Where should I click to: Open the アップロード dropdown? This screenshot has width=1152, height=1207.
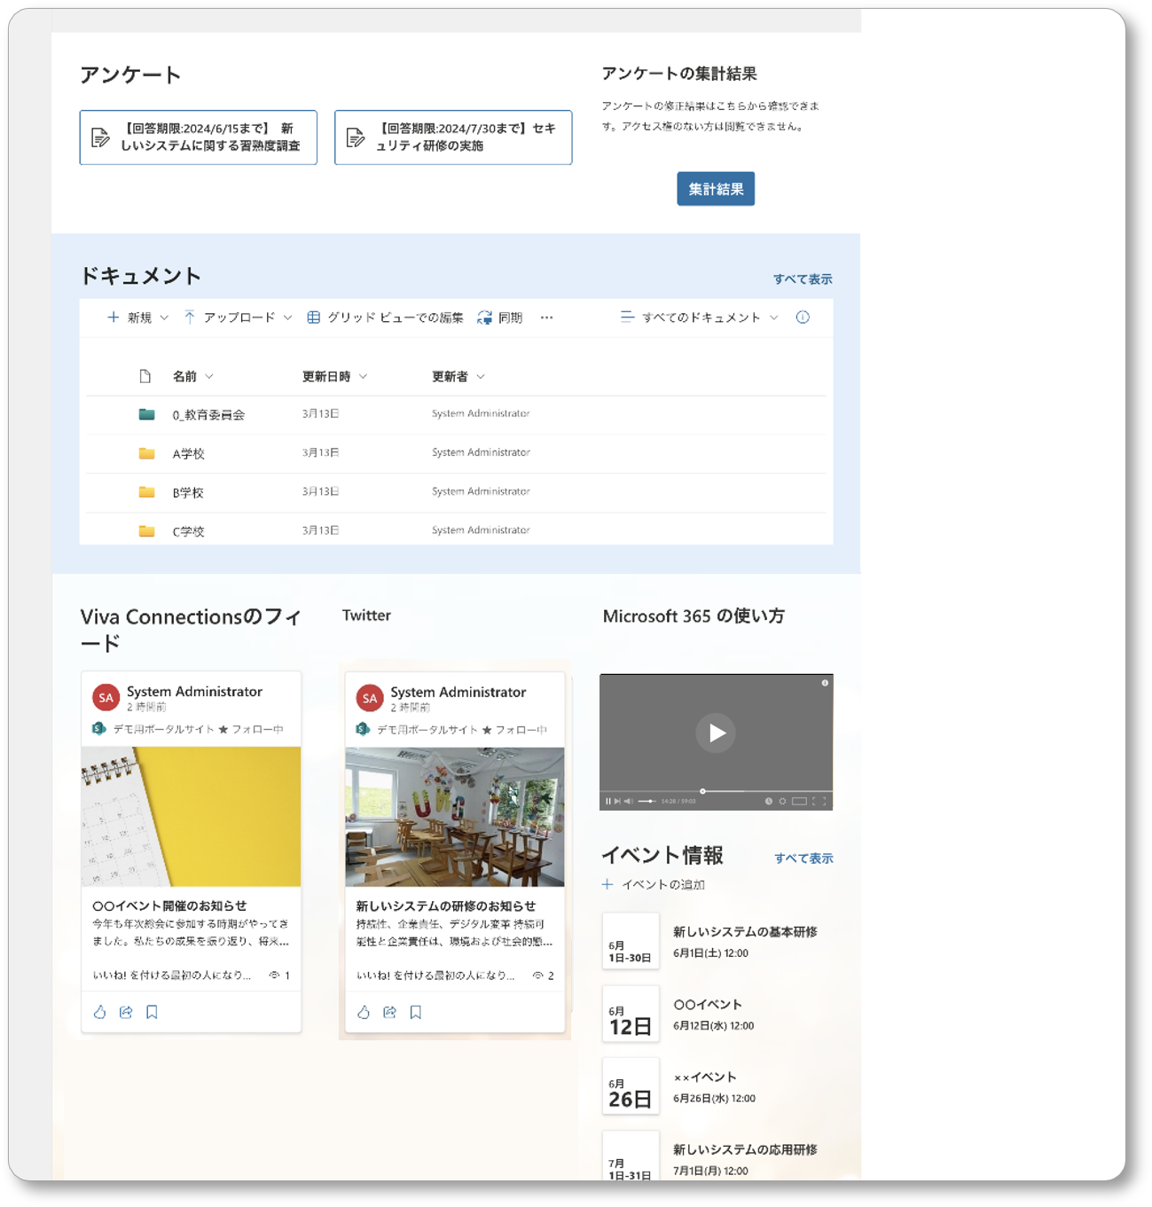click(239, 317)
